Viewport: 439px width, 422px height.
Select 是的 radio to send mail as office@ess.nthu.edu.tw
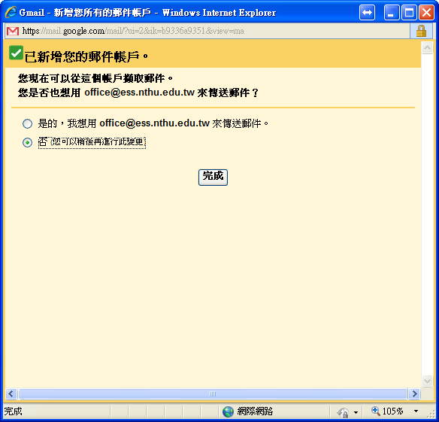click(27, 123)
